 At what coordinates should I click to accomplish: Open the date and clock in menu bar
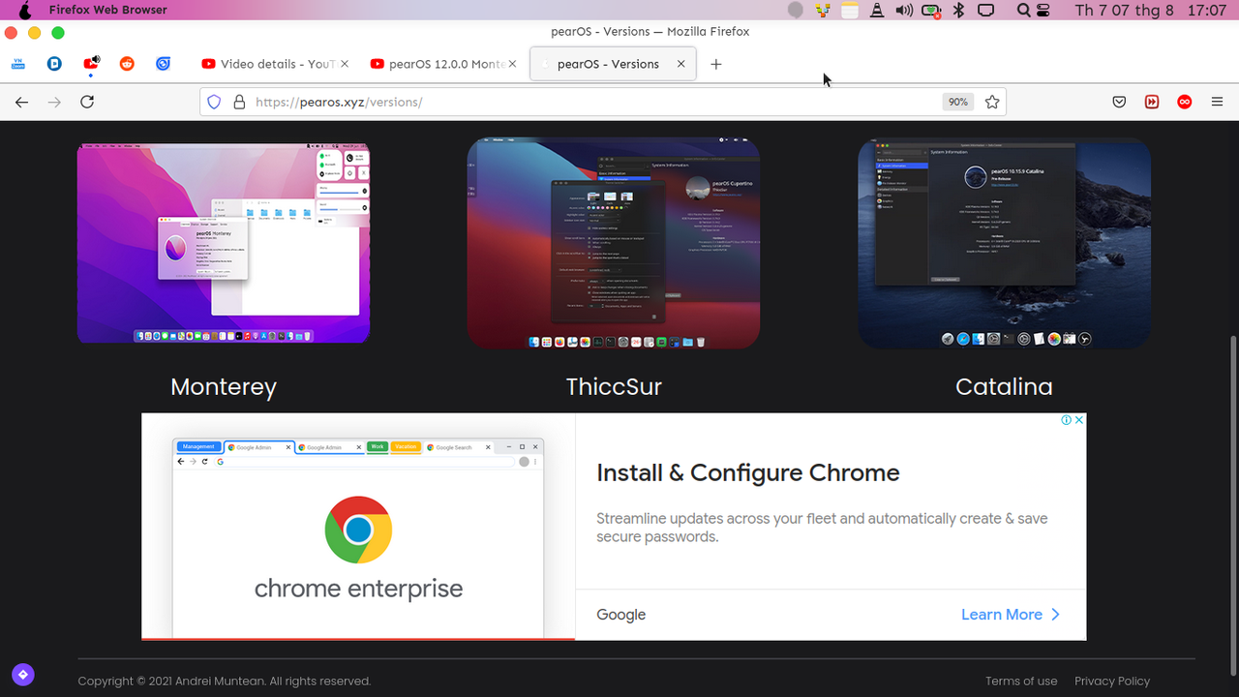click(x=1151, y=10)
